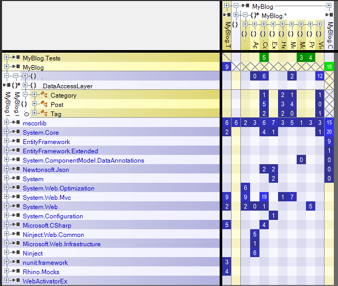Click the WebActivatorEx assembly icon
338x286 pixels.
16,280
